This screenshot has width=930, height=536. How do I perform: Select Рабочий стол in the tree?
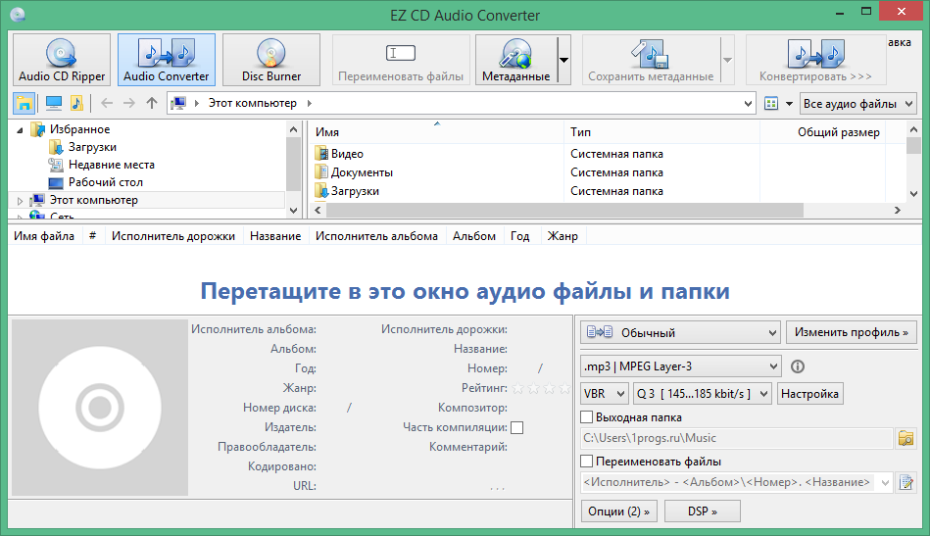click(x=105, y=182)
